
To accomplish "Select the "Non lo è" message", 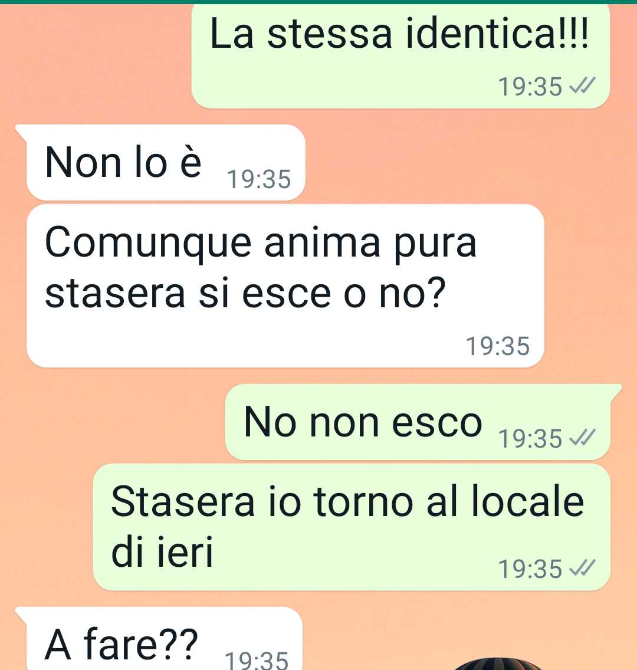I will [x=166, y=162].
